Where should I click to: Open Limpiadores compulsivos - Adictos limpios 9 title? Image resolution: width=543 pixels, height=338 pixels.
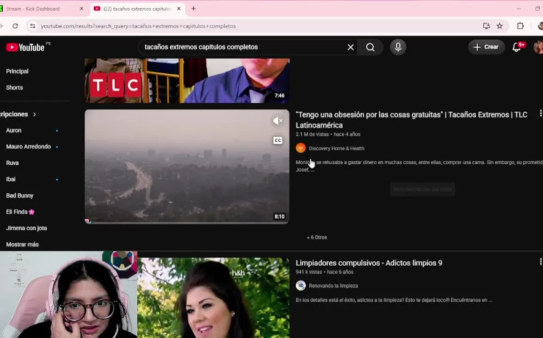pyautogui.click(x=369, y=263)
